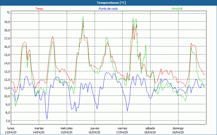Click the 'sábado' day label

click(150, 128)
